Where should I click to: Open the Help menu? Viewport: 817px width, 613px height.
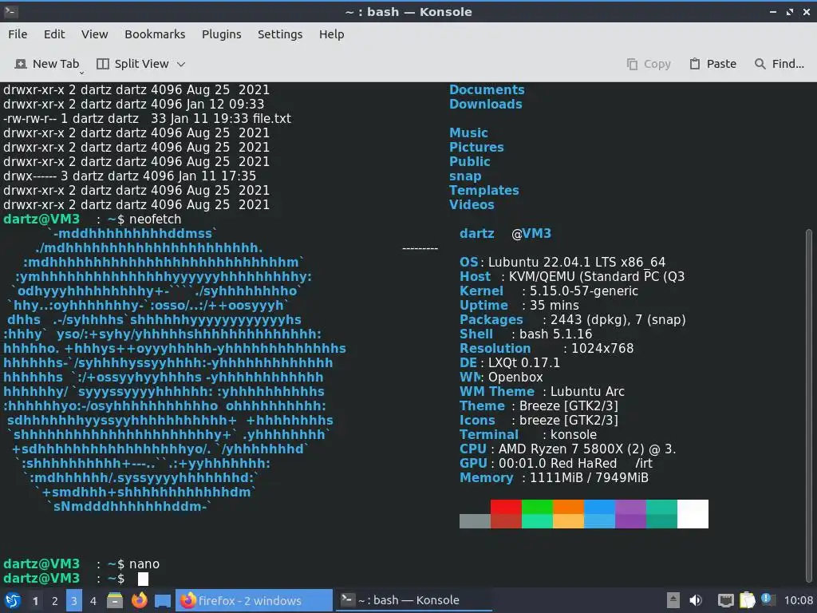pyautogui.click(x=331, y=34)
